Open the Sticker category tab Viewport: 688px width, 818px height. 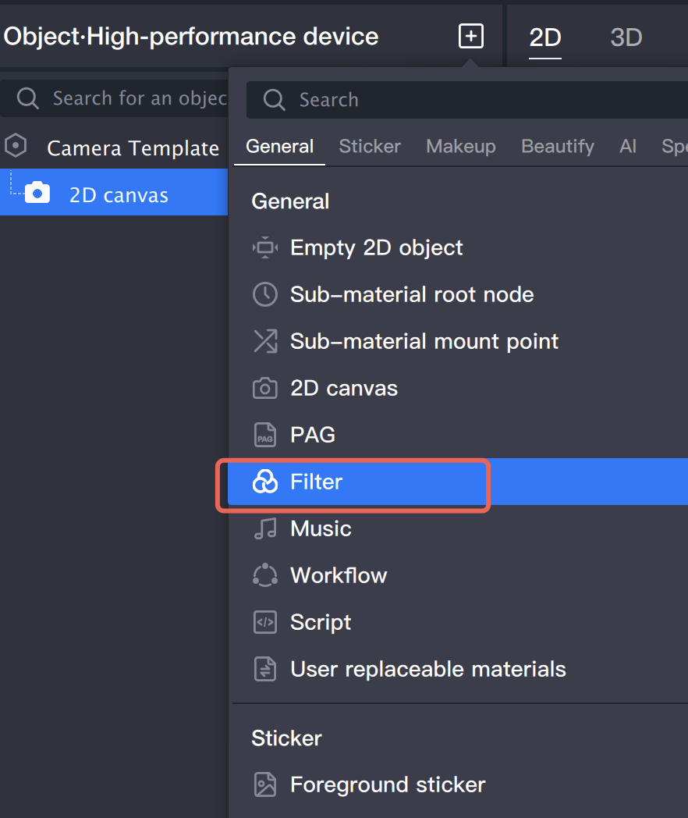point(370,147)
